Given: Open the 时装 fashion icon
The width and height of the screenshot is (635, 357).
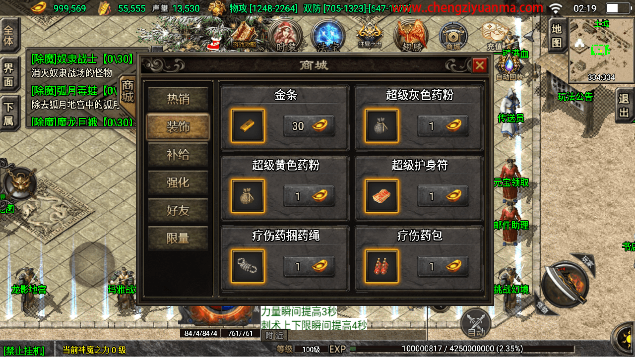Looking at the screenshot, I should (285, 36).
